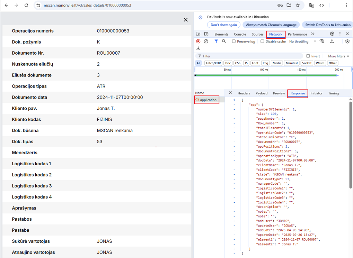
Task: Open network search magnifier icon
Action: (224, 41)
